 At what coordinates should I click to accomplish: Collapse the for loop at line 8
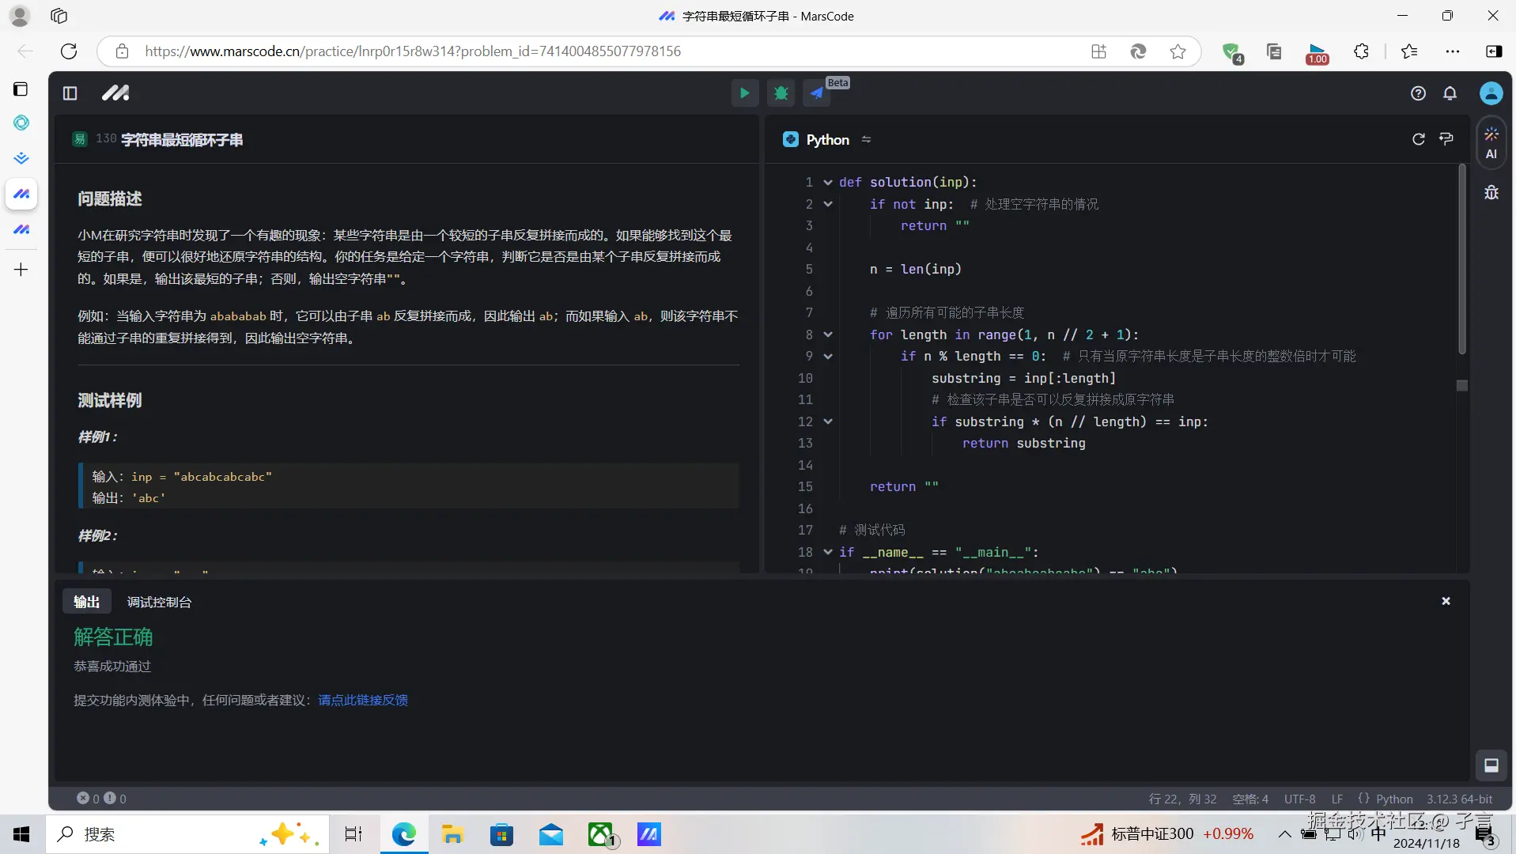click(x=827, y=334)
